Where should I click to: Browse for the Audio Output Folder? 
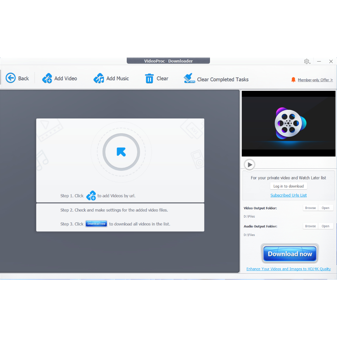pos(310,226)
